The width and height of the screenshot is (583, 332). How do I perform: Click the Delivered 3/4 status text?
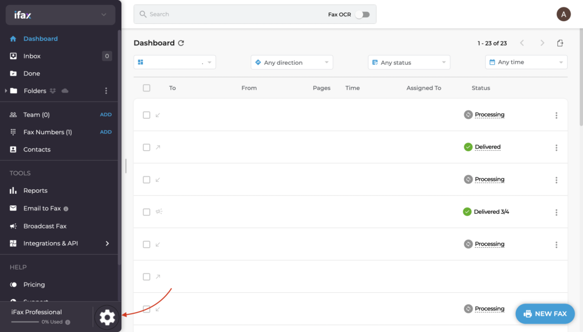(491, 211)
